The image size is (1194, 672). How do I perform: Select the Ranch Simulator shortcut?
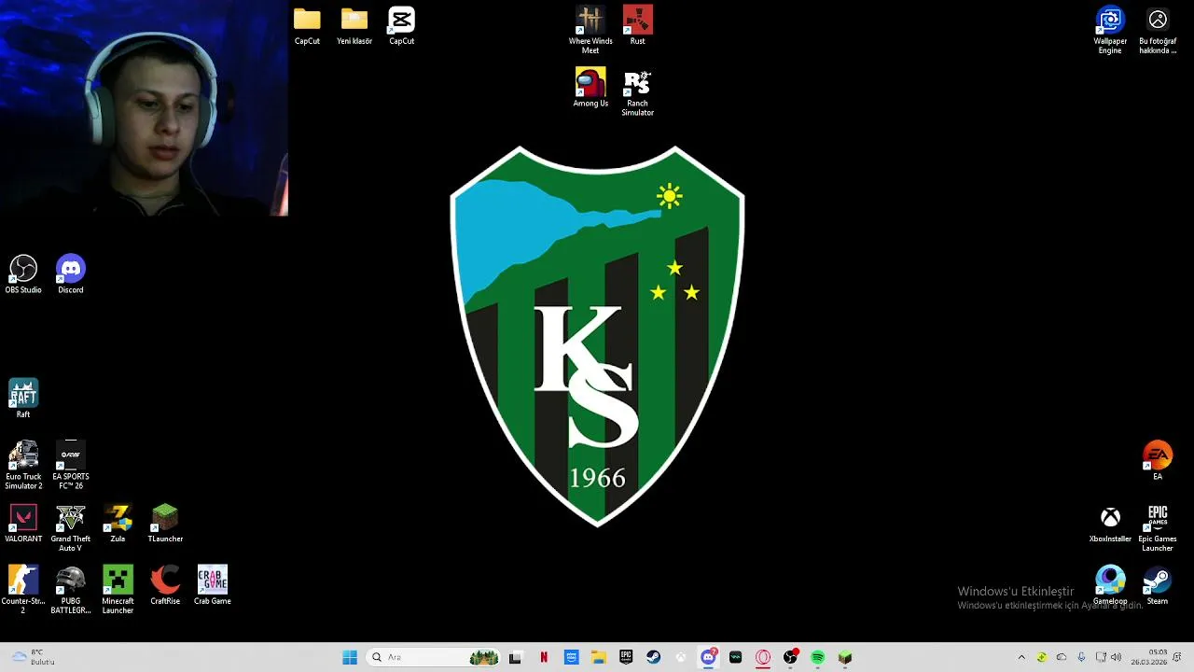(638, 92)
